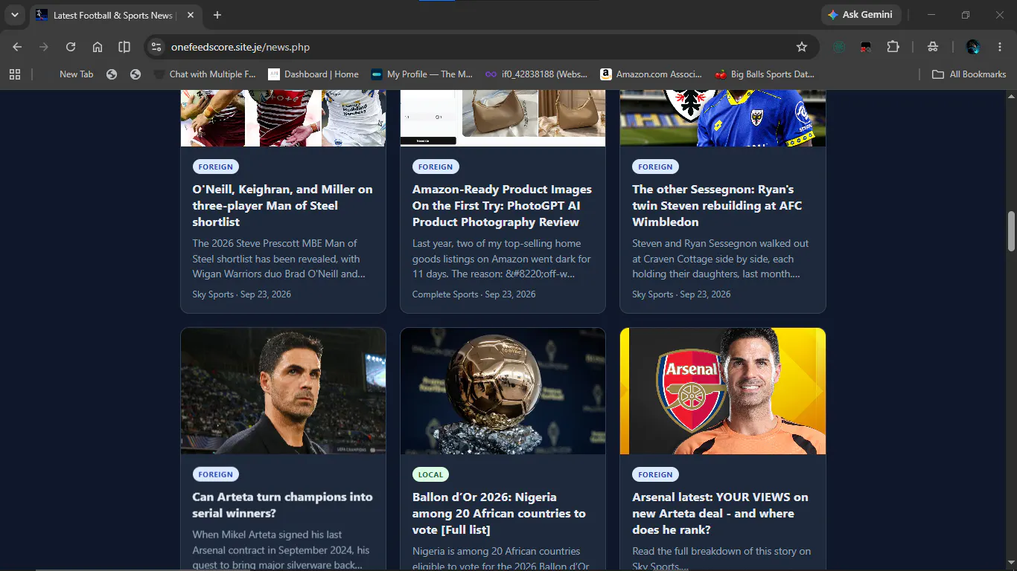The height and width of the screenshot is (571, 1017).
Task: Open the All Bookmarks folder
Action: click(x=969, y=74)
